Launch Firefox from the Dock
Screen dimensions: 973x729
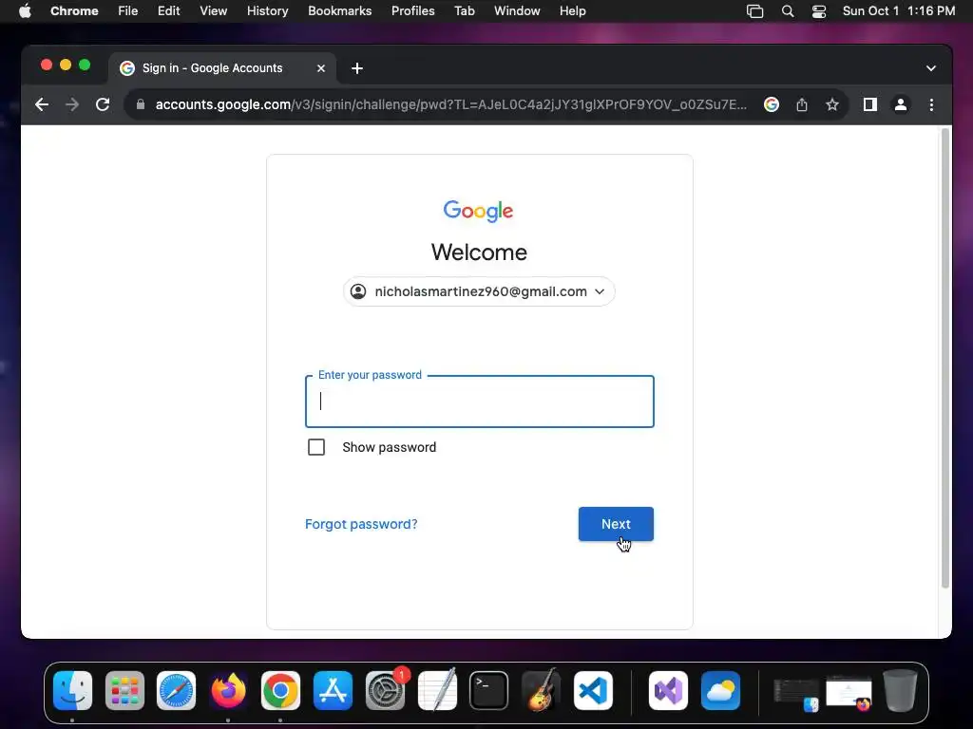click(228, 691)
